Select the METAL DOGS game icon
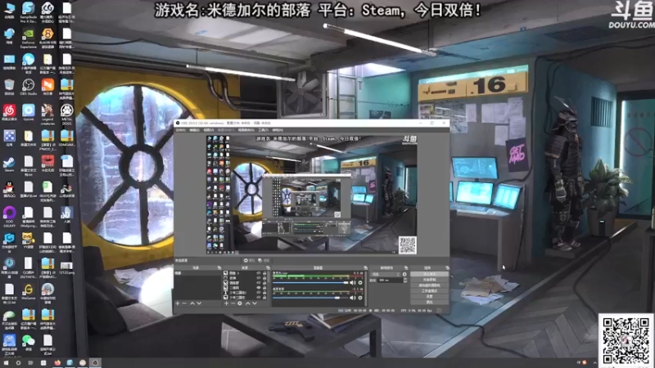This screenshot has width=655, height=368. [67, 114]
